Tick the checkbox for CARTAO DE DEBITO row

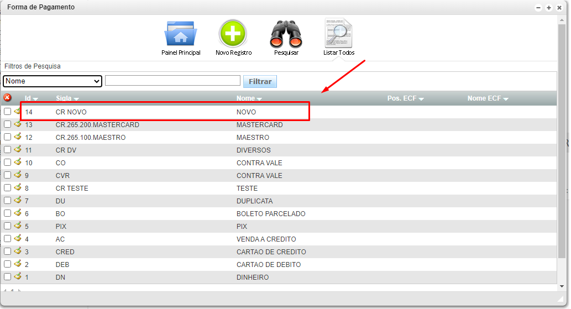(x=7, y=264)
